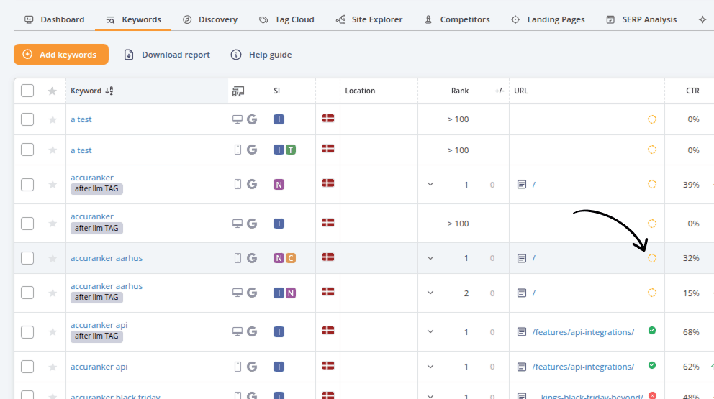The height and width of the screenshot is (399, 714).
Task: Click the CTR column header
Action: click(692, 91)
